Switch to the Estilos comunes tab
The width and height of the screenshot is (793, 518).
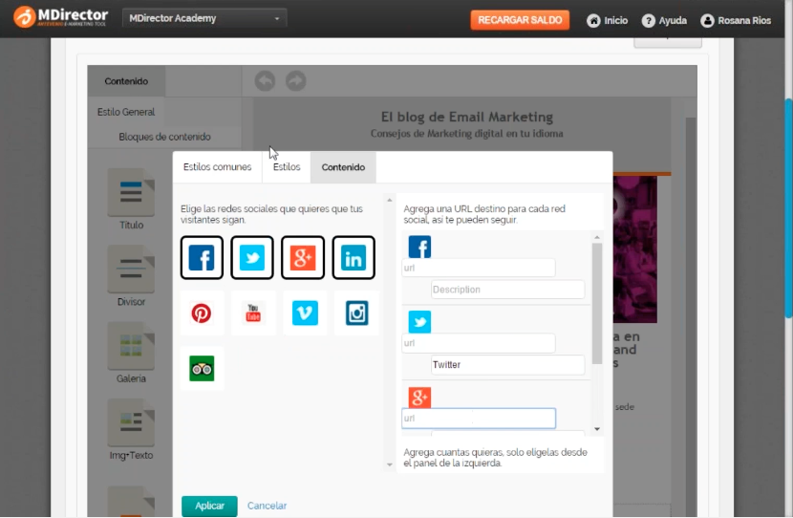(218, 167)
